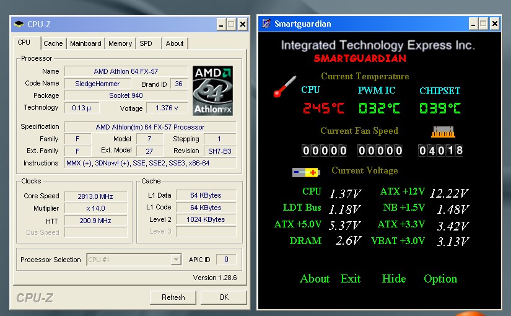Click the Specification field text
Image resolution: width=511 pixels, height=316 pixels.
150,127
